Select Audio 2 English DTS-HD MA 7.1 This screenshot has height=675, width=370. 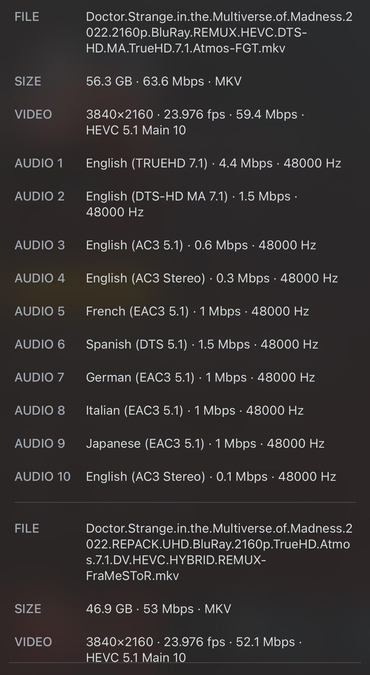[x=191, y=204]
